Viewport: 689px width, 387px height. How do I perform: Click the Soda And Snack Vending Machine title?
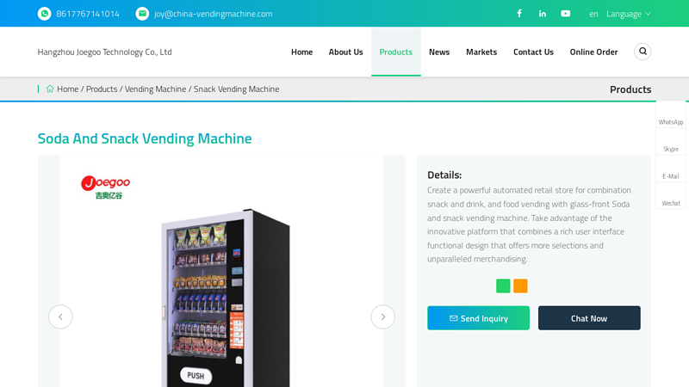pyautogui.click(x=145, y=138)
